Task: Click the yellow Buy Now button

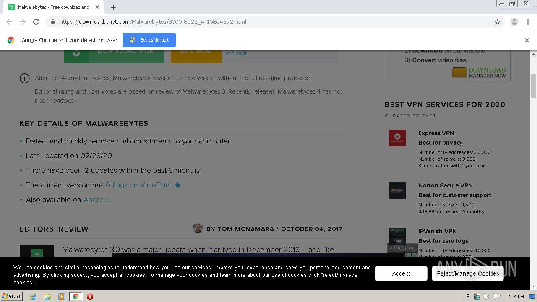Action: click(196, 57)
